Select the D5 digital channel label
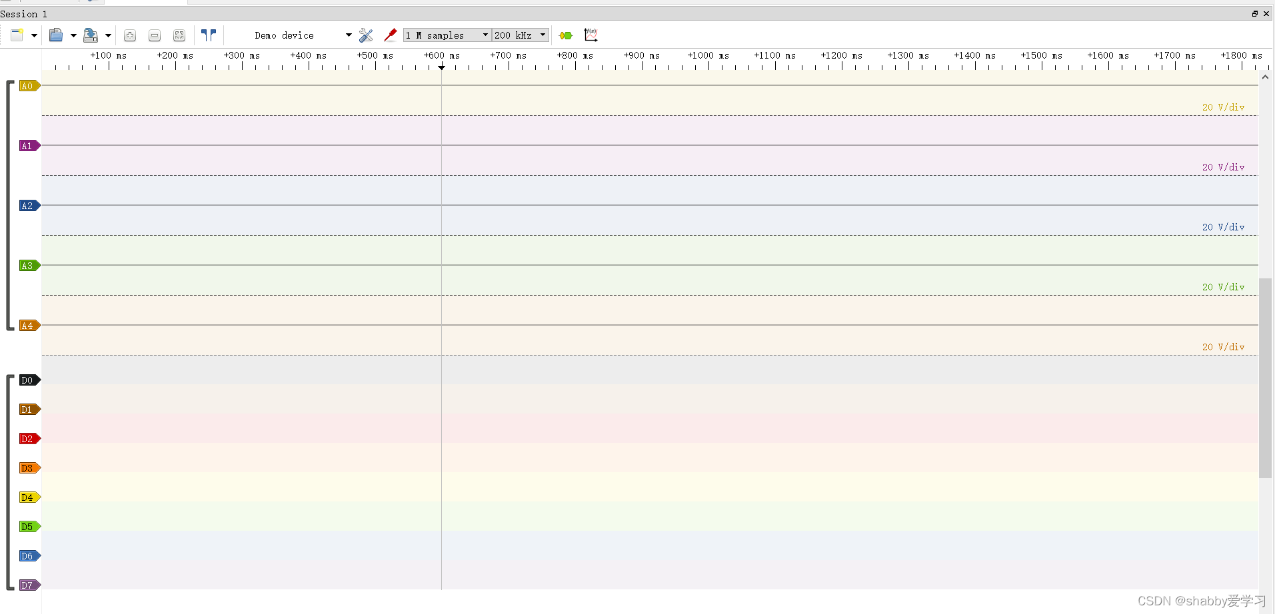Viewport: 1275px width, 614px height. [x=30, y=527]
